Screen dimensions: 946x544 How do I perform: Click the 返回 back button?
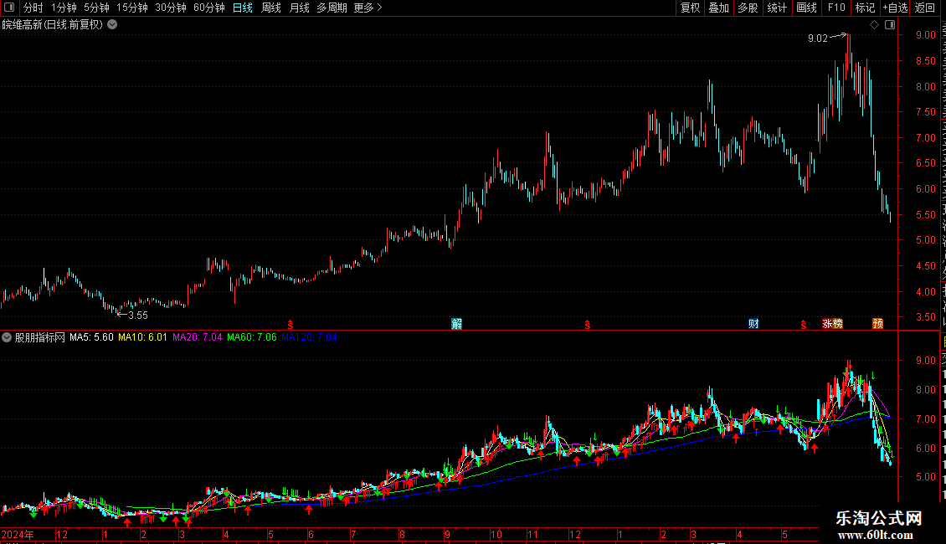(x=925, y=8)
